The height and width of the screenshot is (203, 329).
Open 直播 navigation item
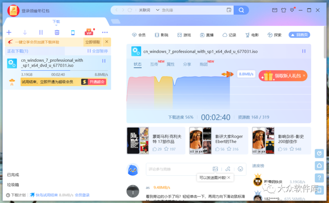[207, 35]
